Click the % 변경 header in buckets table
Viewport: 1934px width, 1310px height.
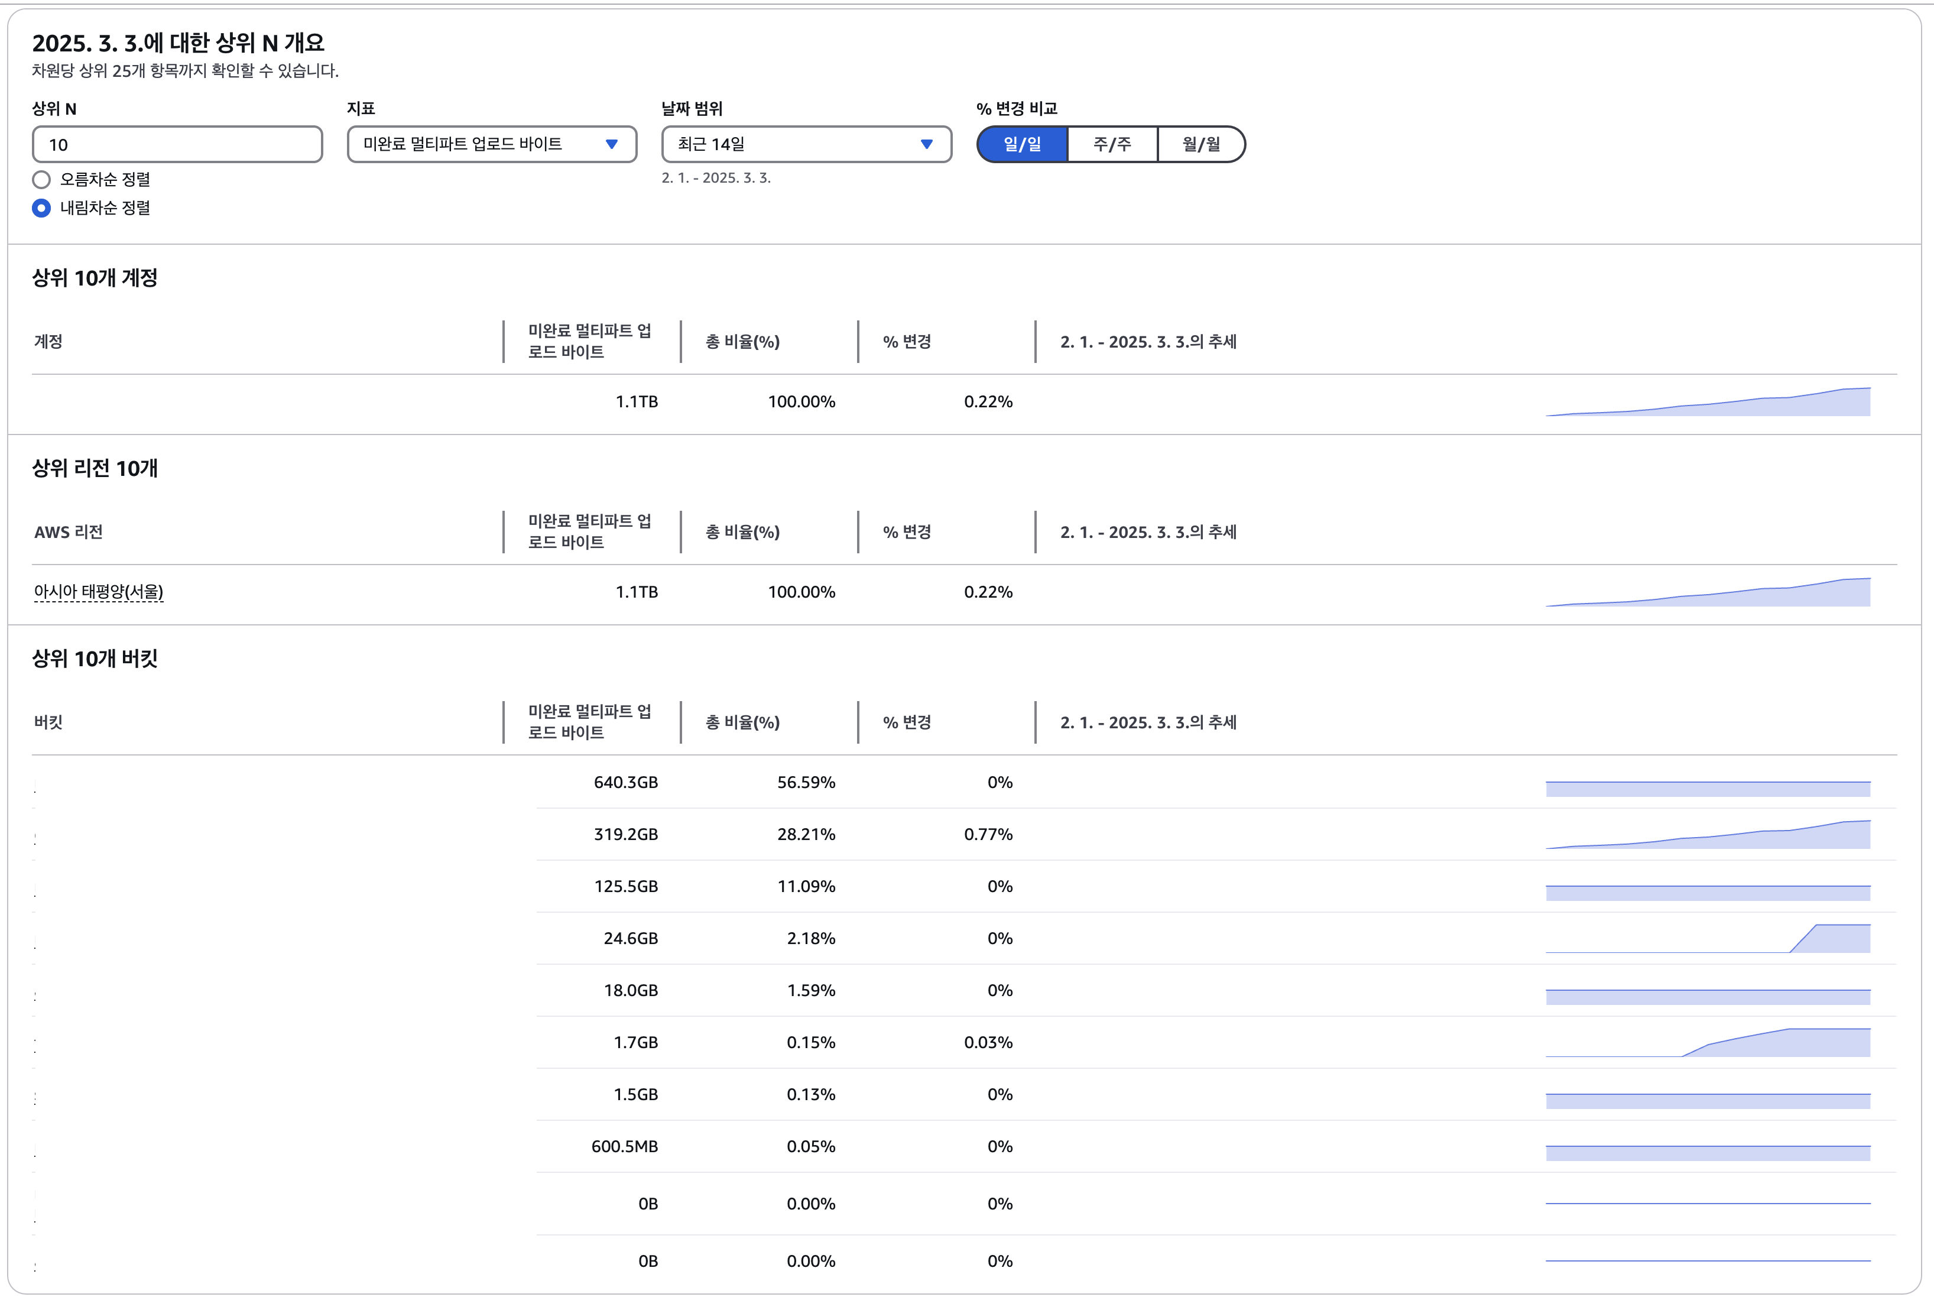coord(906,722)
